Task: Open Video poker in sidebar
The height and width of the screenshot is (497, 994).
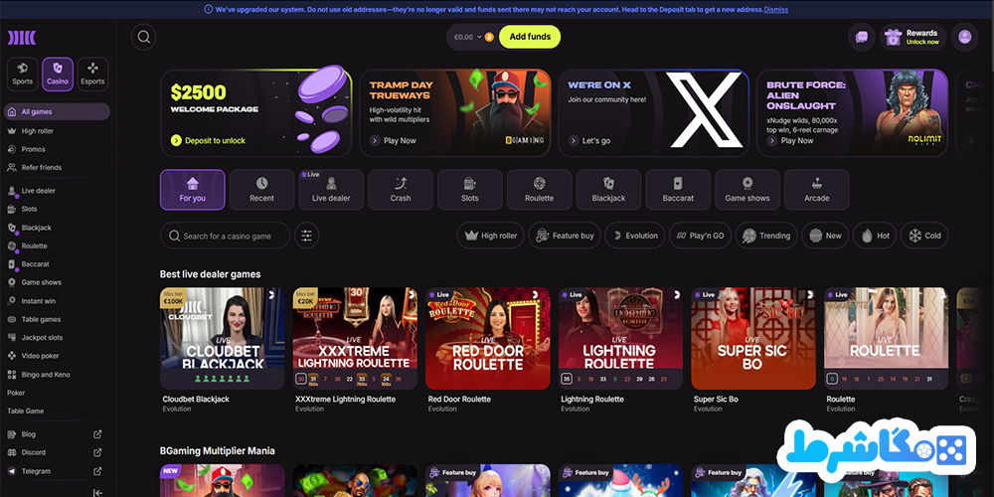Action: pos(57,356)
